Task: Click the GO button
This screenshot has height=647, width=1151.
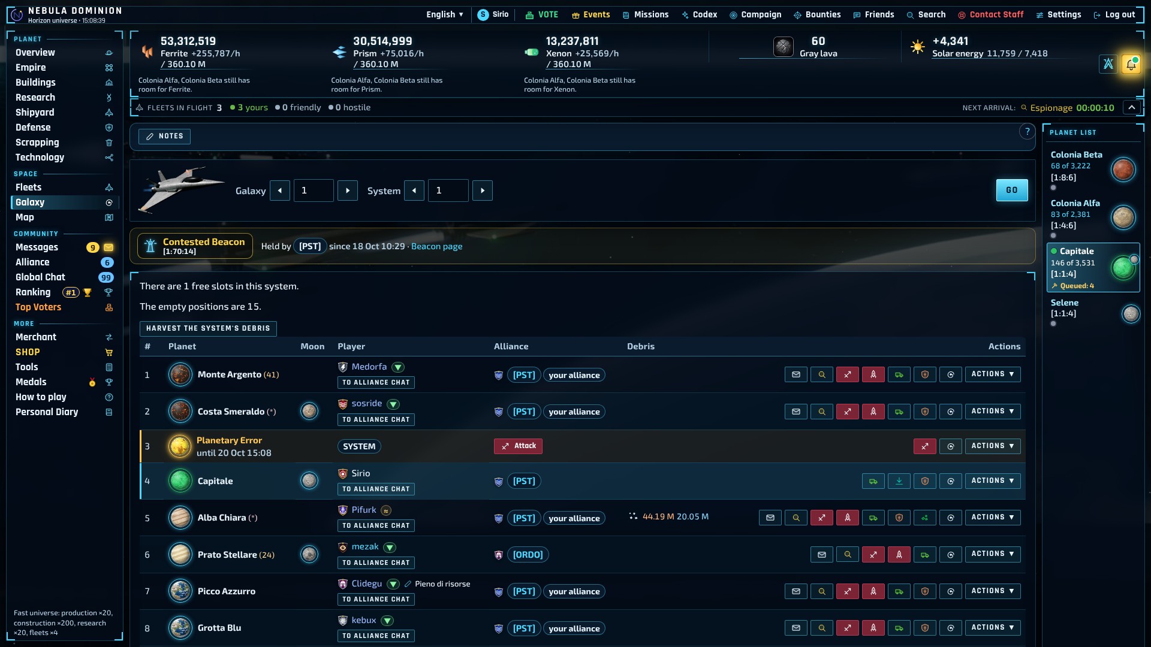Action: pos(1012,190)
